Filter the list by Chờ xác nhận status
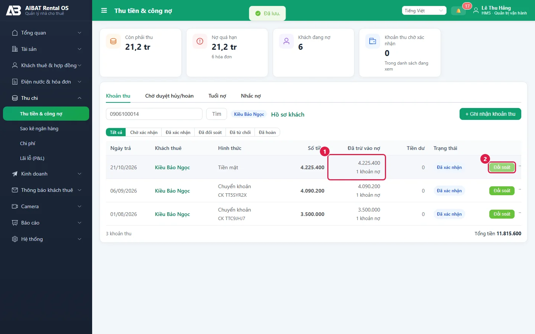535x334 pixels. pyautogui.click(x=144, y=132)
